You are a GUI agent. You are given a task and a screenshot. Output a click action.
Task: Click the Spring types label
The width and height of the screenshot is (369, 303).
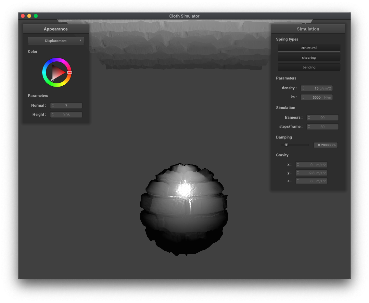(287, 39)
